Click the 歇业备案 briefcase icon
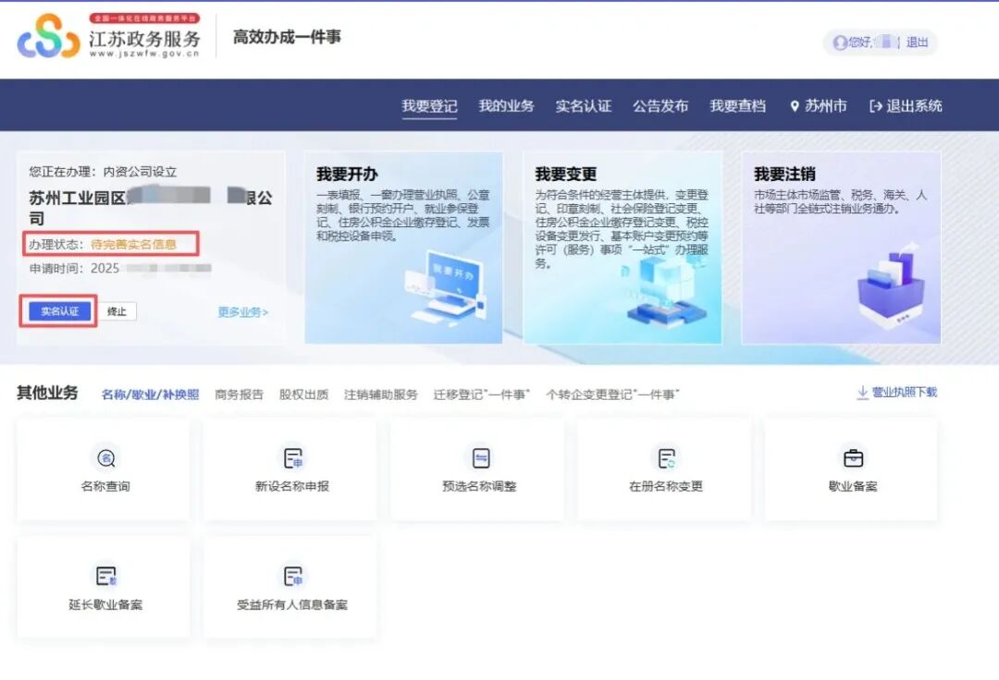 [x=853, y=458]
